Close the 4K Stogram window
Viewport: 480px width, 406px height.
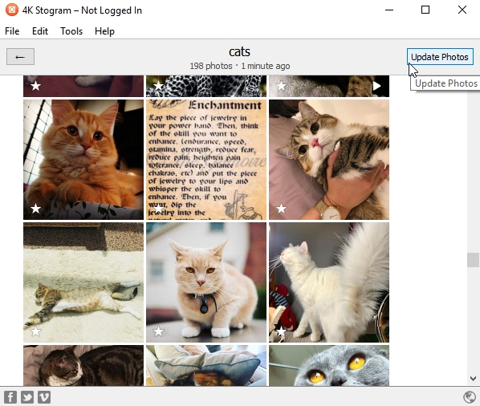(462, 10)
